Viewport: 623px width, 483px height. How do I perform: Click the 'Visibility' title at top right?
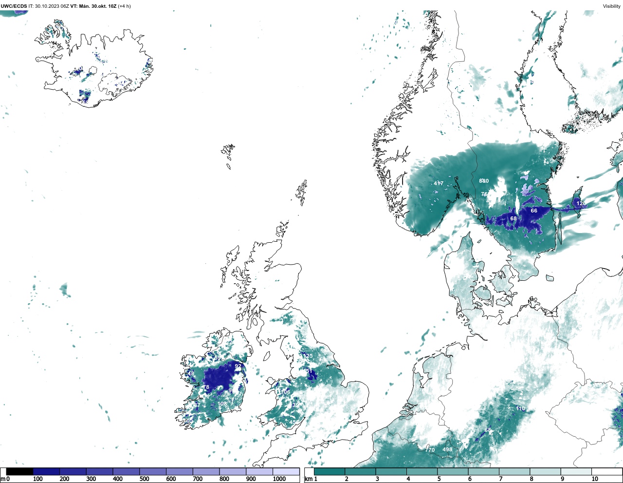coord(611,6)
